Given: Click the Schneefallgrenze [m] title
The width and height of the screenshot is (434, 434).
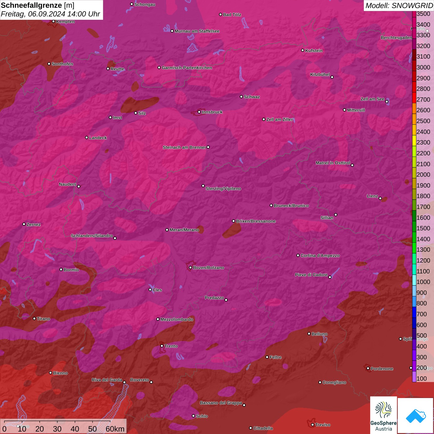Looking at the screenshot, I should point(38,5).
